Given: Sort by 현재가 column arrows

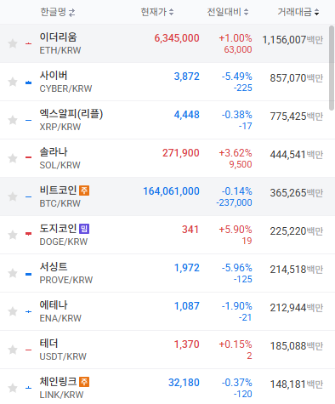Looking at the screenshot, I should pyautogui.click(x=171, y=12).
